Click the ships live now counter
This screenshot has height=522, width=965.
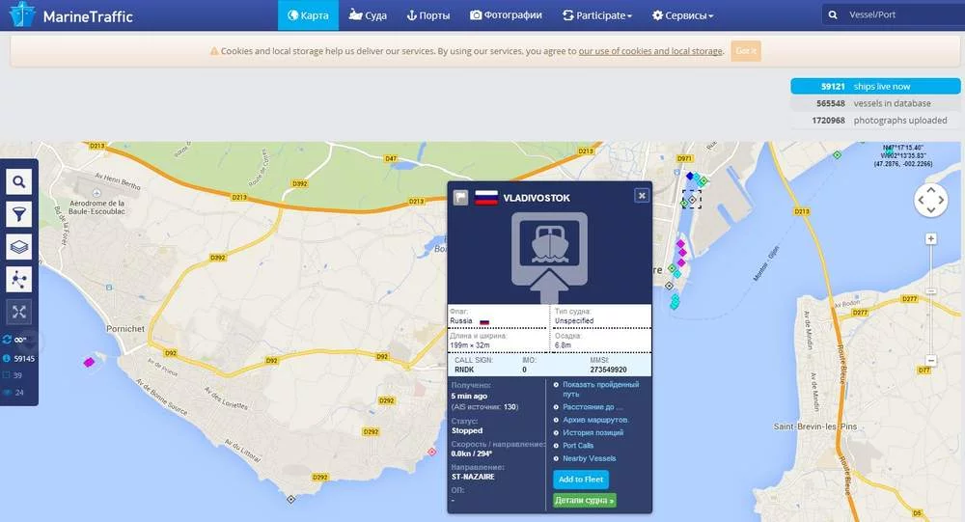875,86
